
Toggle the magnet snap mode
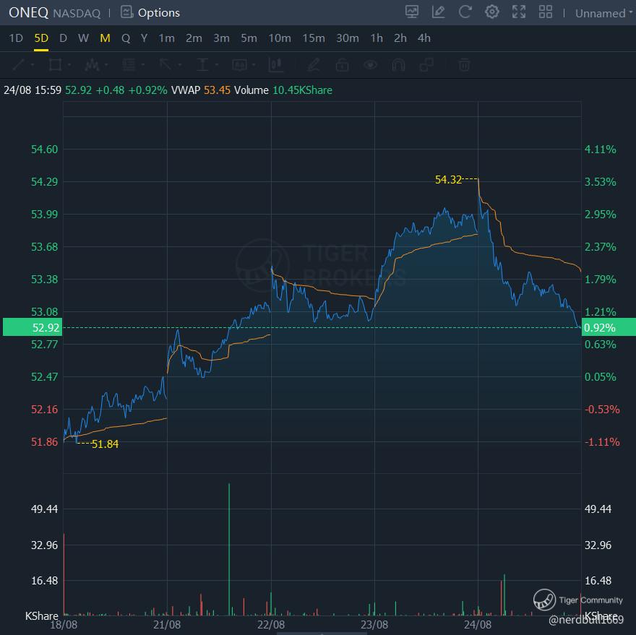(398, 65)
